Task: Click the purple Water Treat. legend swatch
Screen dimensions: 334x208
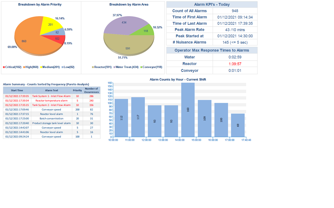Action: 114,67
